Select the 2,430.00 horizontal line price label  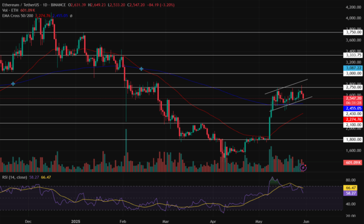tap(353, 114)
